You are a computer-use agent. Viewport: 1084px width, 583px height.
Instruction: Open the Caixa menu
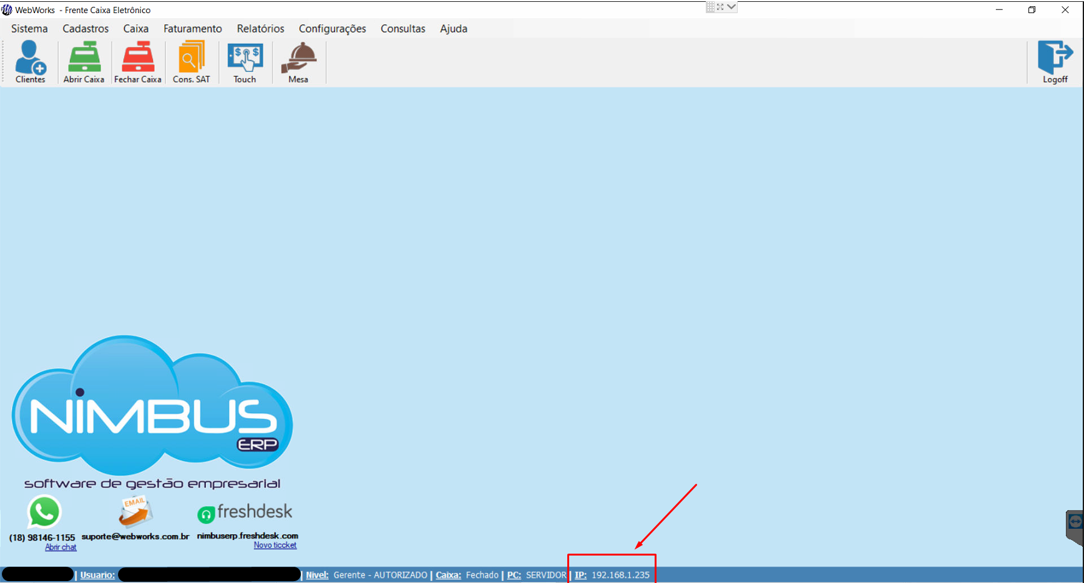[x=136, y=29]
